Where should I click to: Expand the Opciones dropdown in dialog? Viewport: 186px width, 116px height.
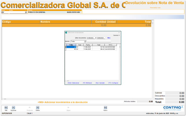(116, 35)
